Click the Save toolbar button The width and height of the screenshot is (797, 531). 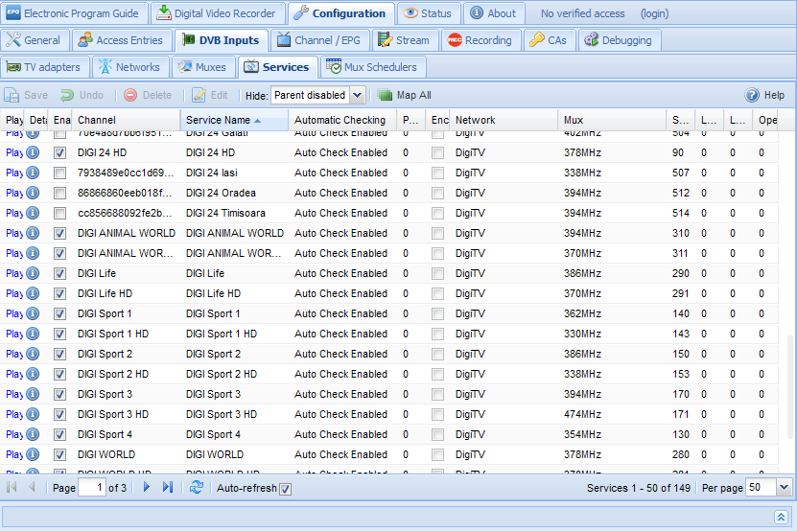[27, 95]
